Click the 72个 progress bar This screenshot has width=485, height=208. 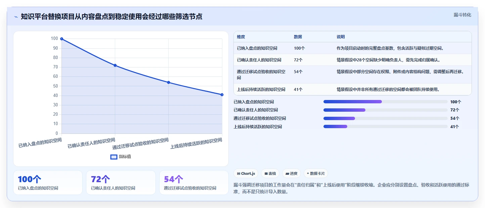point(385,110)
